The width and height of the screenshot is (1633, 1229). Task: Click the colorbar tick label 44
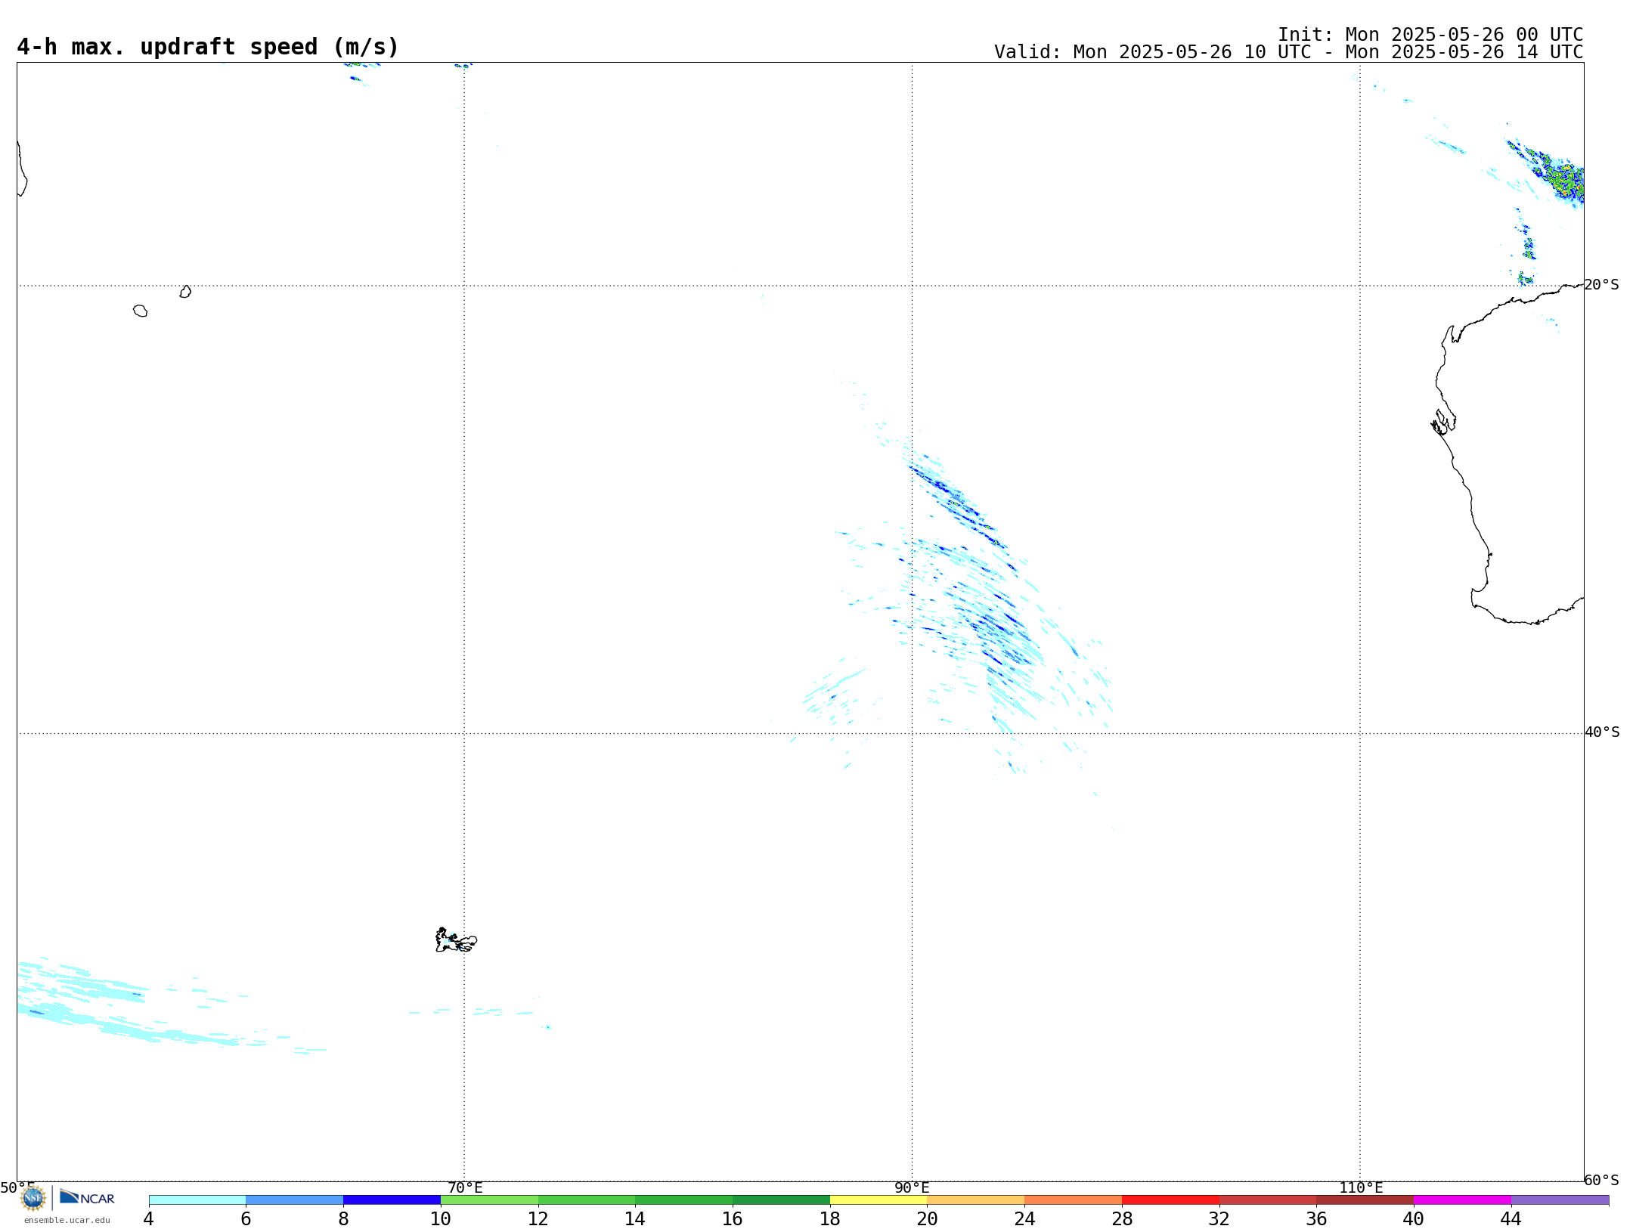[x=1511, y=1219]
